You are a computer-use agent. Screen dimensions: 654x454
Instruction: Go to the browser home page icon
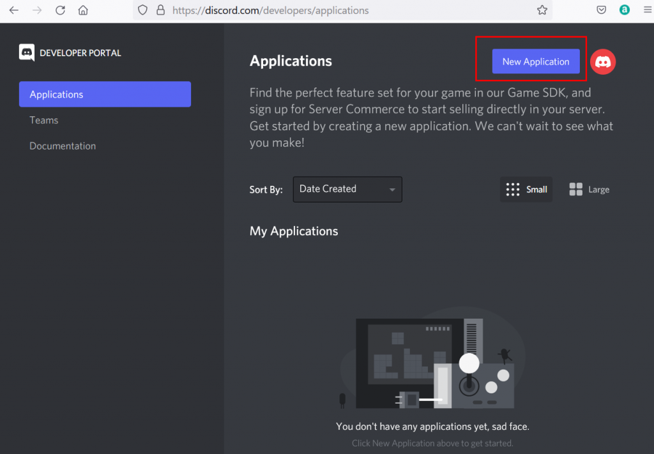(83, 10)
